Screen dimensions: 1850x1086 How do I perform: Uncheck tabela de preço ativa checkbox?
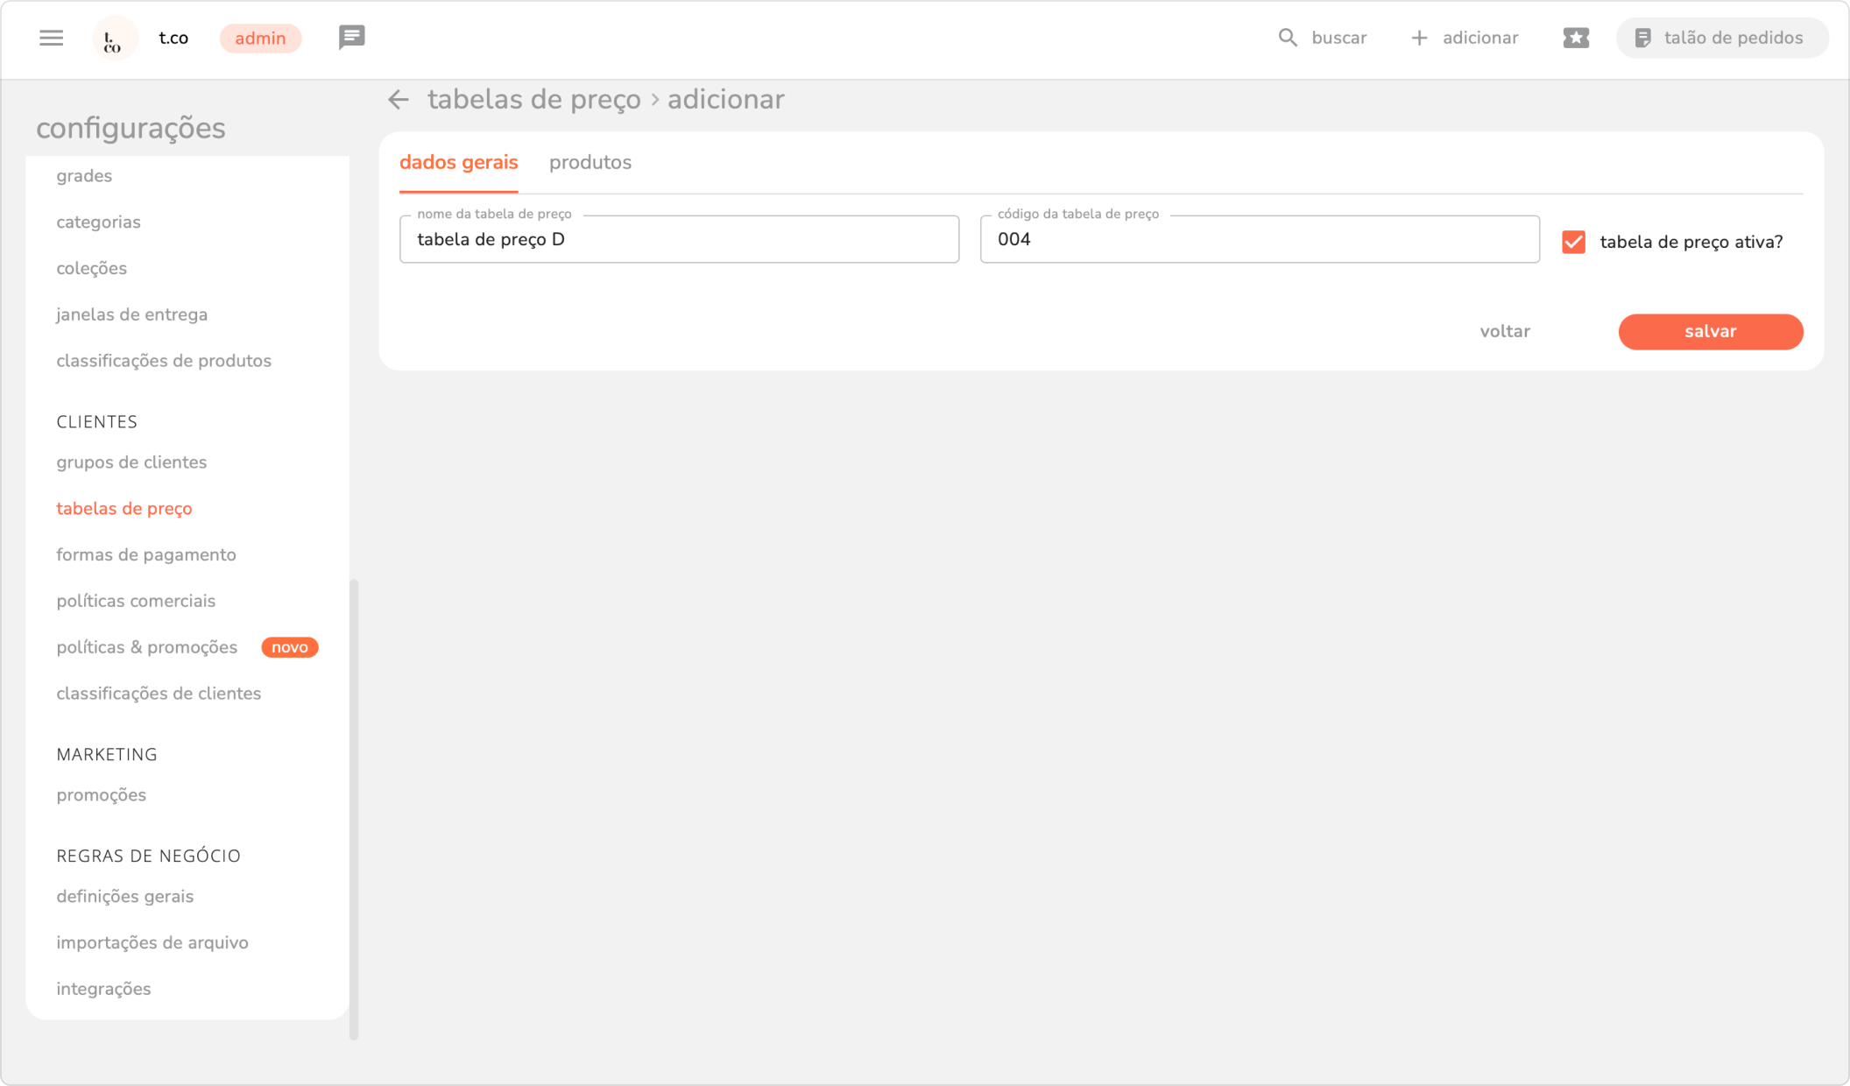pyautogui.click(x=1573, y=242)
